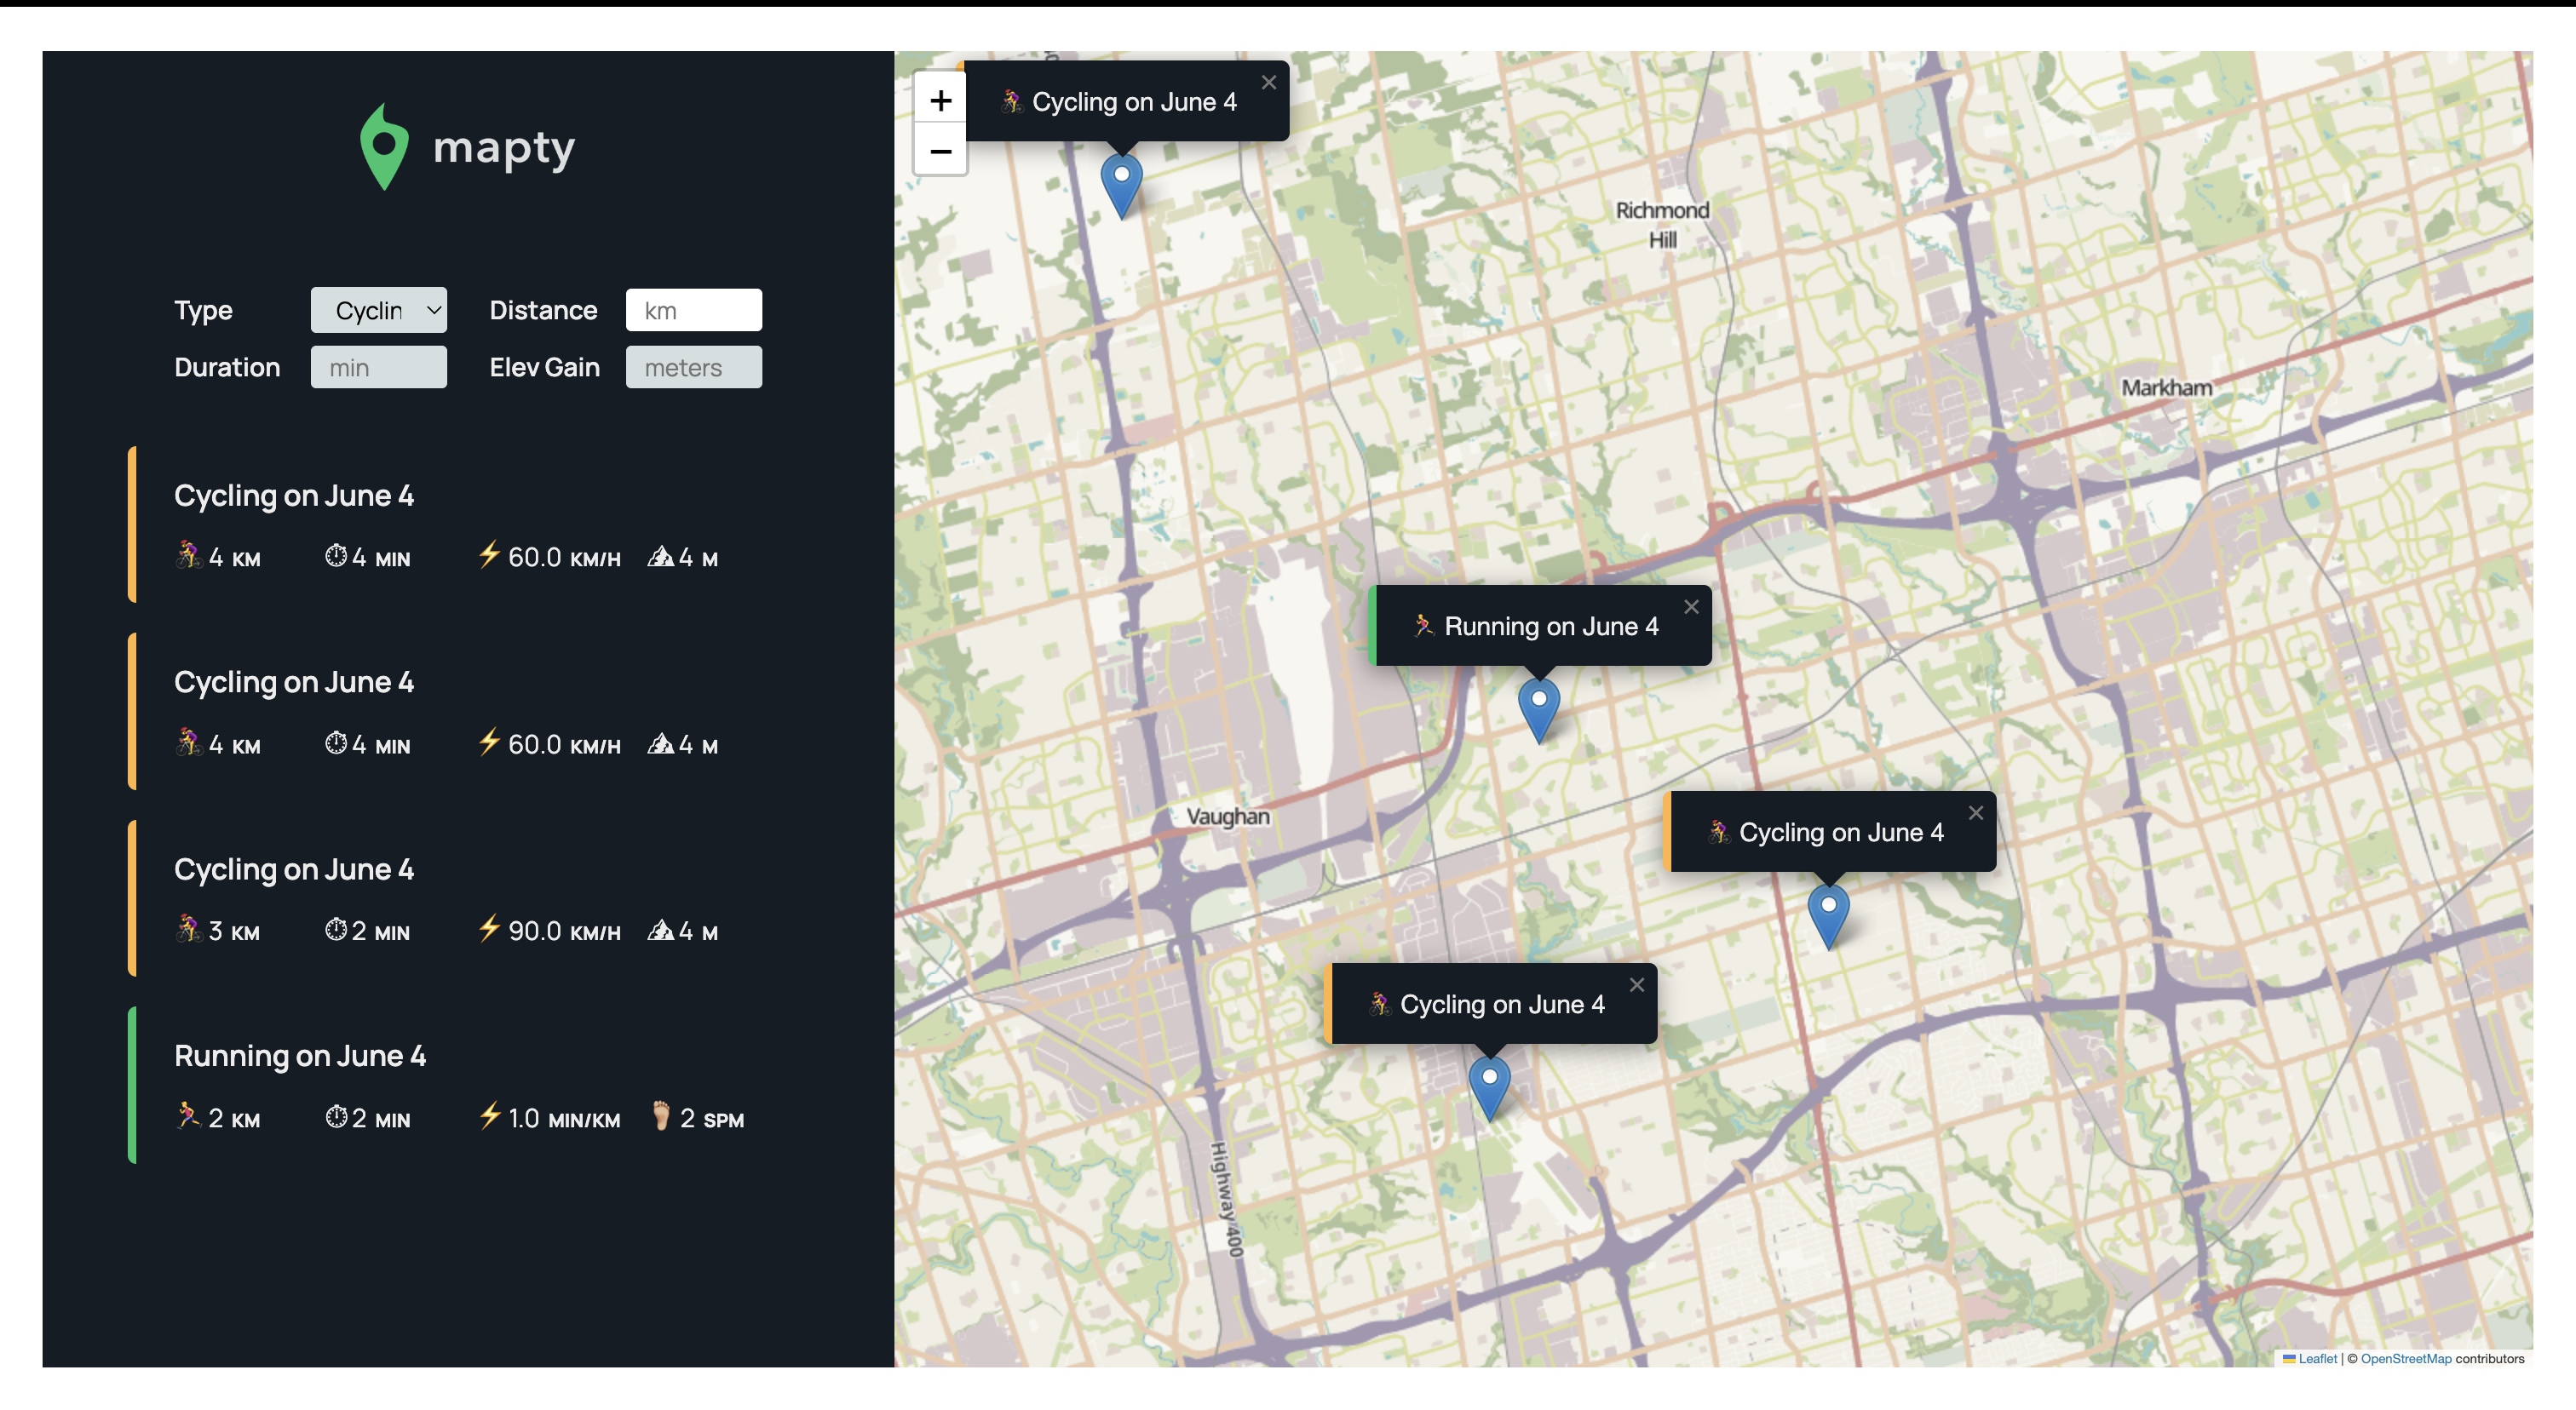Click the Distance km input field

coord(693,311)
